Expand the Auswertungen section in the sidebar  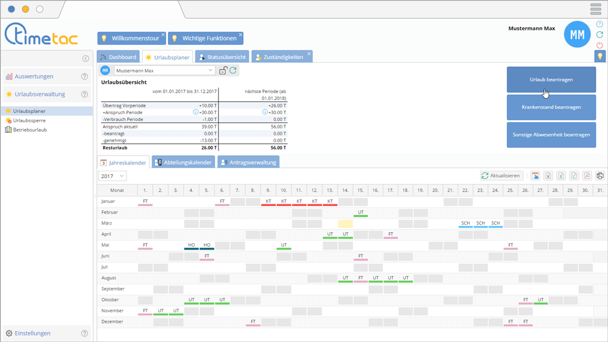(x=34, y=76)
